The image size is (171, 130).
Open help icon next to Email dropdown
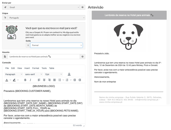pyautogui.click(x=82, y=7)
